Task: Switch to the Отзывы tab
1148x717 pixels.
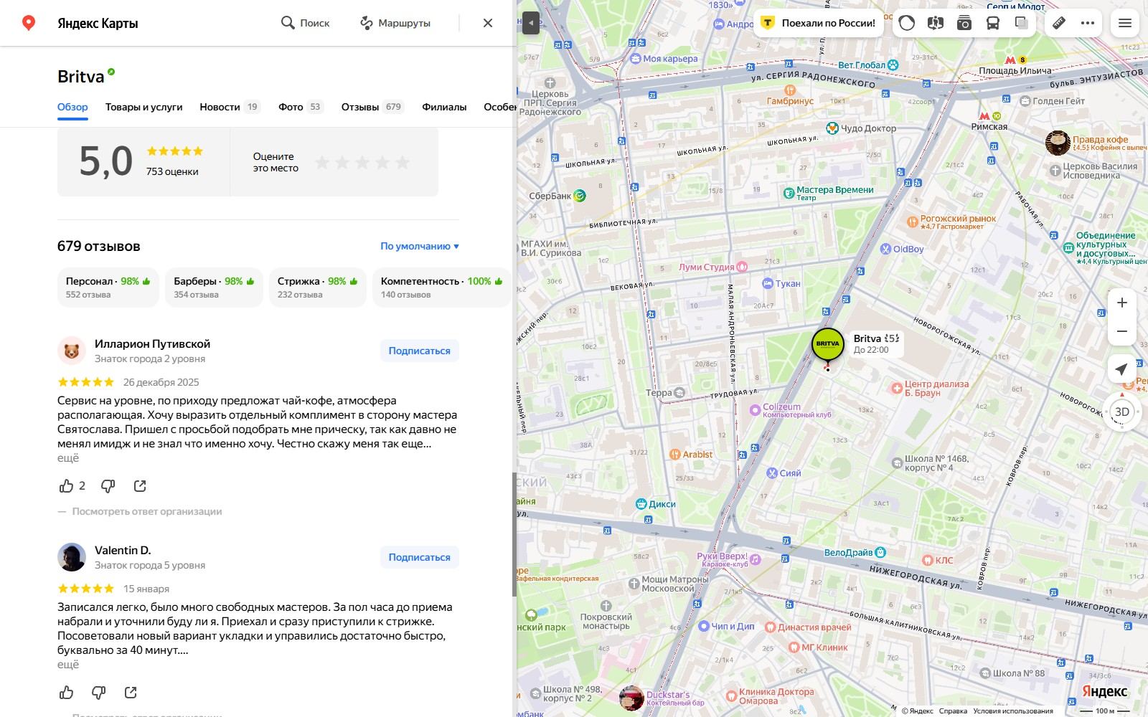Action: coord(373,107)
